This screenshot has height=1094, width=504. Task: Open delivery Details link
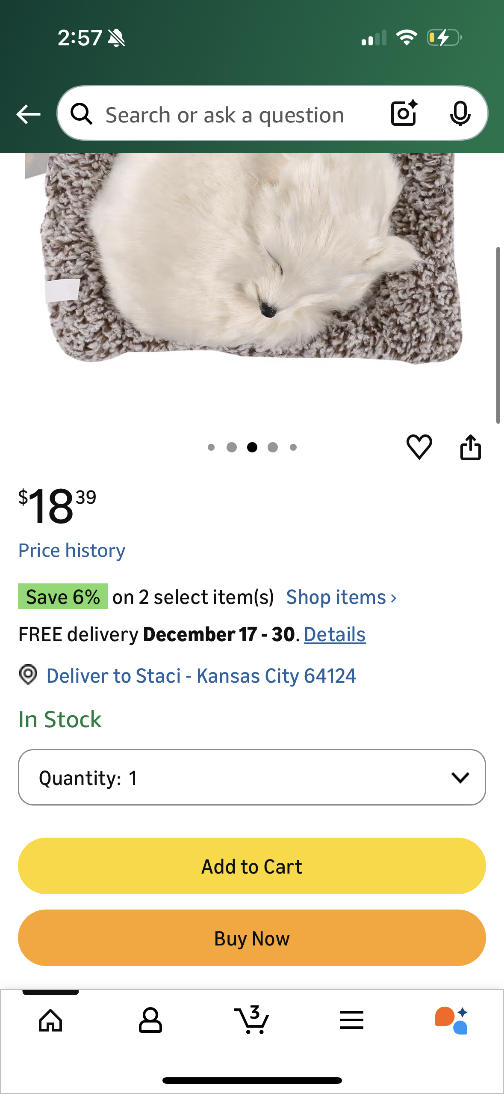[x=335, y=634]
